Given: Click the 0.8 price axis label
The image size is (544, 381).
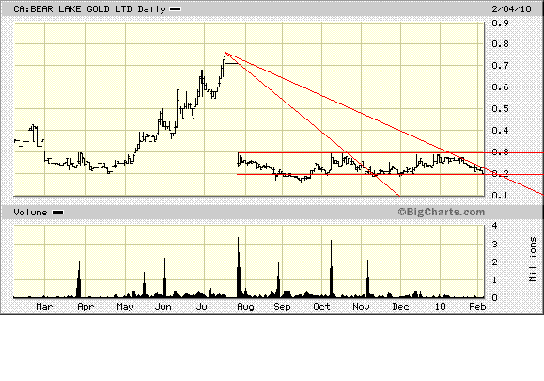Looking at the screenshot, I should pos(500,44).
